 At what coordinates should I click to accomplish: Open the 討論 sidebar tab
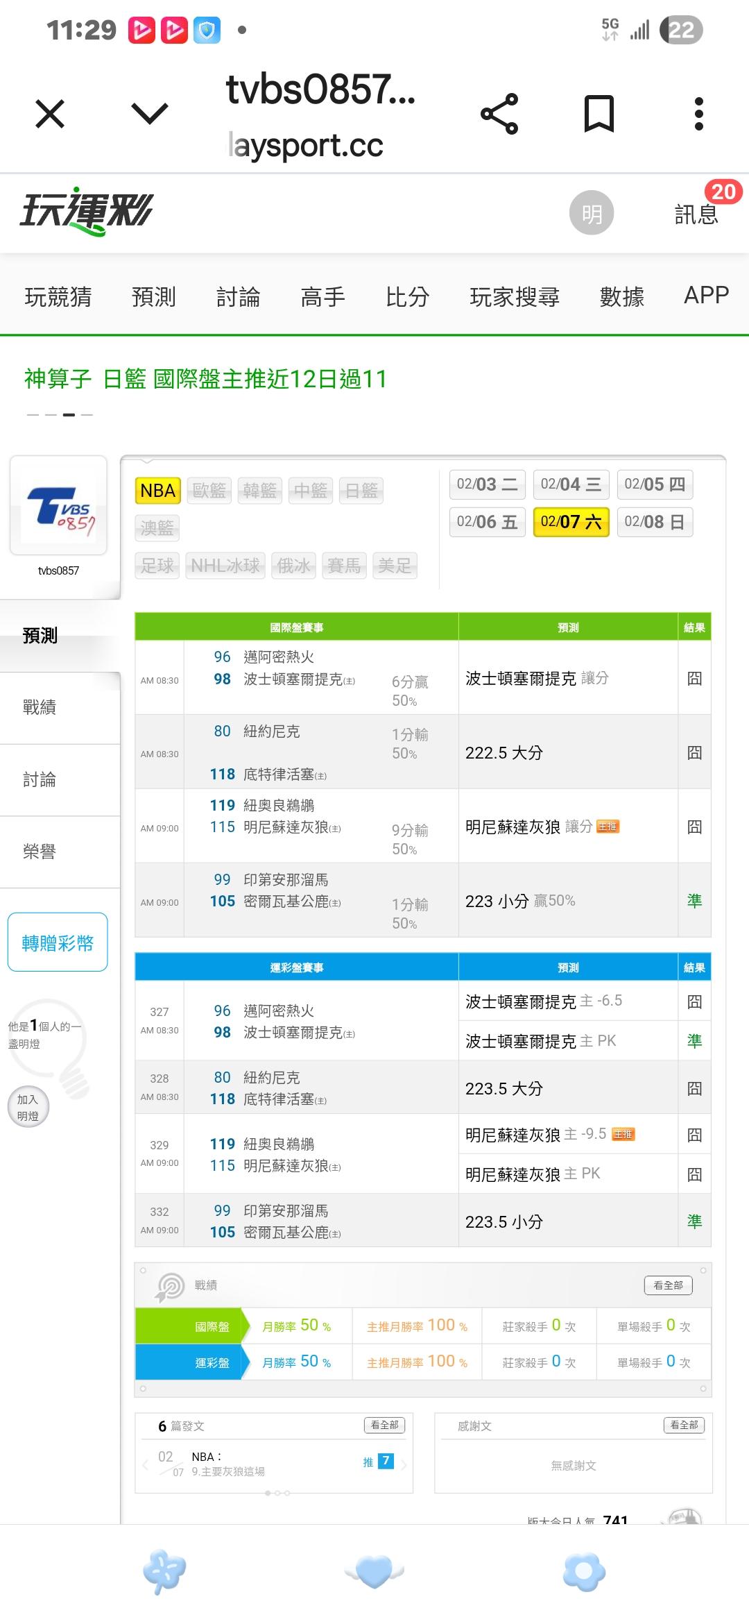[x=60, y=780]
